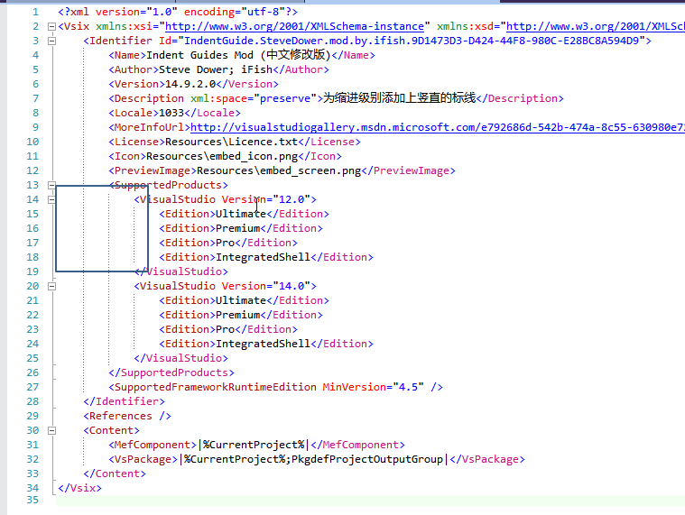Viewport: 685px width, 515px height.
Task: Collapse VisualStudio Version 12.0 block on line 14
Action: point(51,199)
